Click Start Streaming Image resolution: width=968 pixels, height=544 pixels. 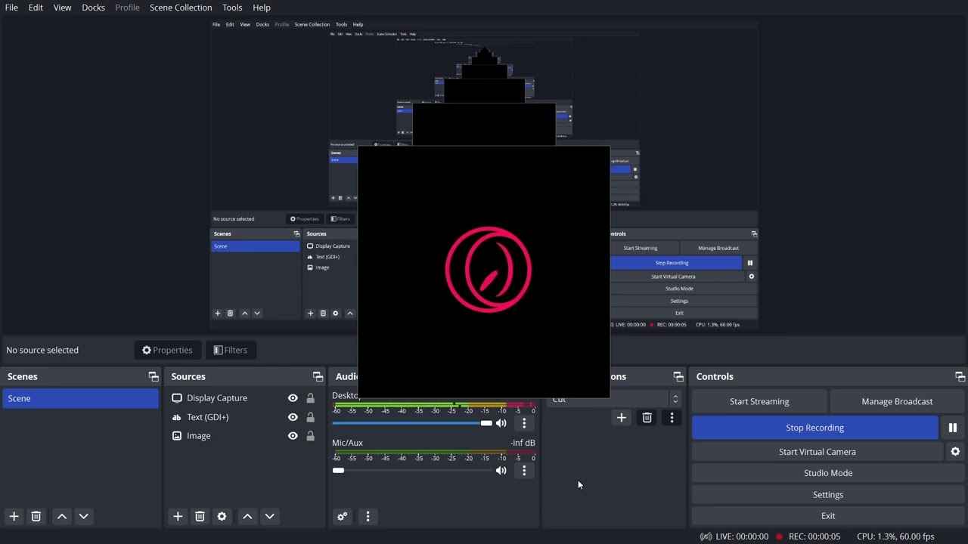click(759, 401)
